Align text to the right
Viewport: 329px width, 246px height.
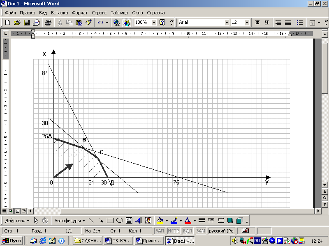pyautogui.click(x=278, y=23)
